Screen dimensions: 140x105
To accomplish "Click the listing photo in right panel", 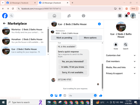I will coord(121,27).
